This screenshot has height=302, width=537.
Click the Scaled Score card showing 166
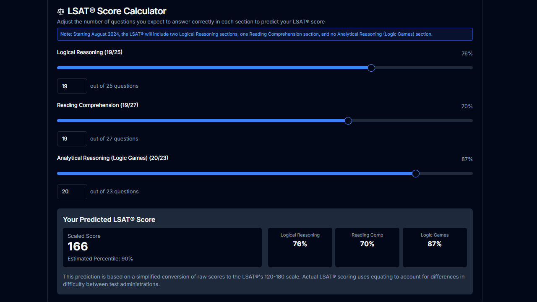(162, 247)
